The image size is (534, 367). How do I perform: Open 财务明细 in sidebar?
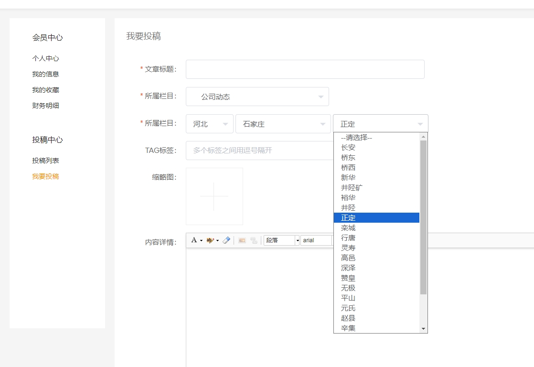(46, 105)
